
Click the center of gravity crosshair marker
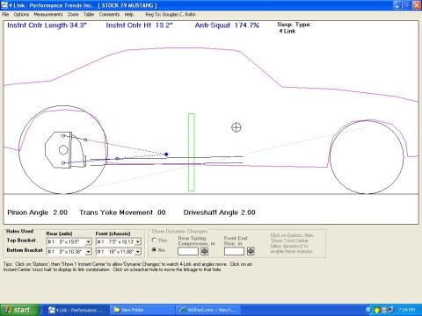[236, 127]
